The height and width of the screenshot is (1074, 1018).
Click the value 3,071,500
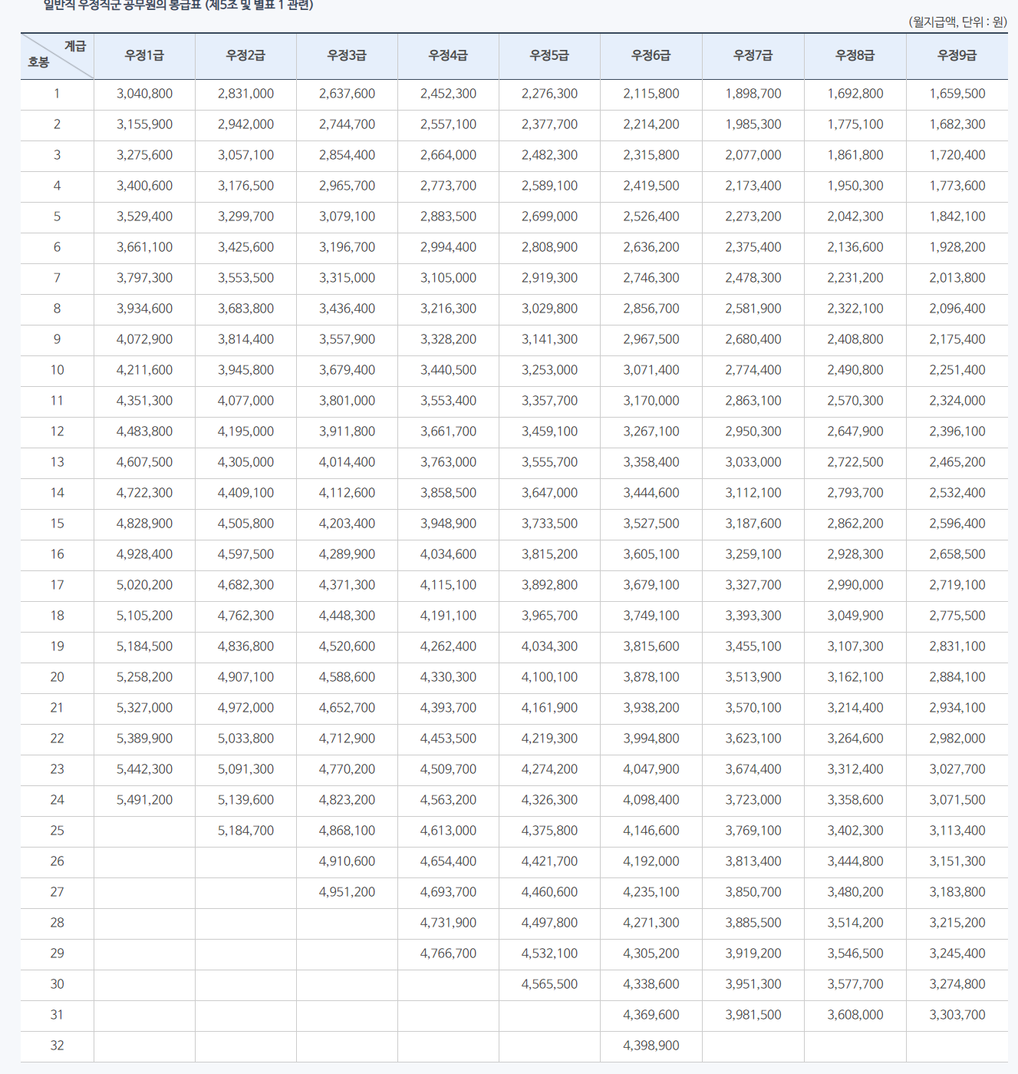957,800
